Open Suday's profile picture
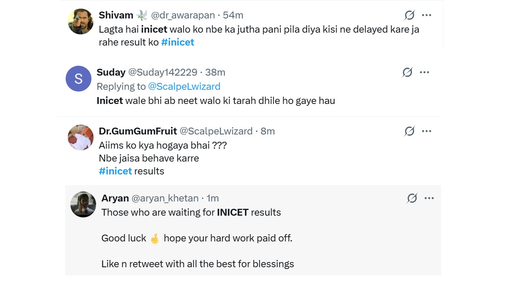This screenshot has height=290, width=515. coord(78,79)
